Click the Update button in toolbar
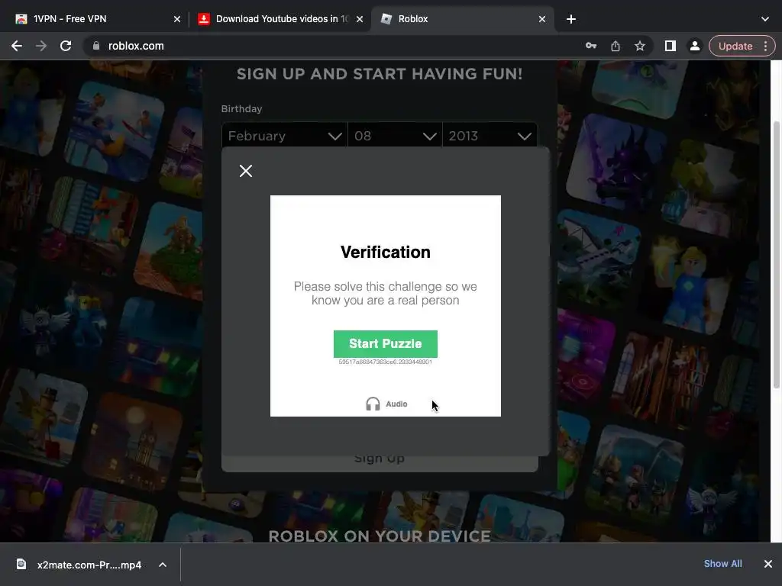782x586 pixels. tap(735, 46)
